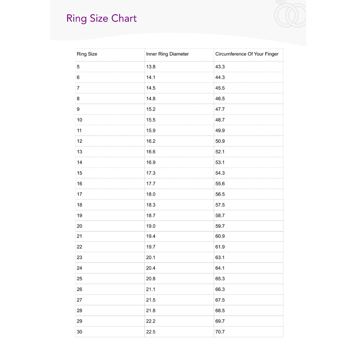Image resolution: width=356 pixels, height=356 pixels.
Task: Select the Ring Size column header
Action: point(87,54)
